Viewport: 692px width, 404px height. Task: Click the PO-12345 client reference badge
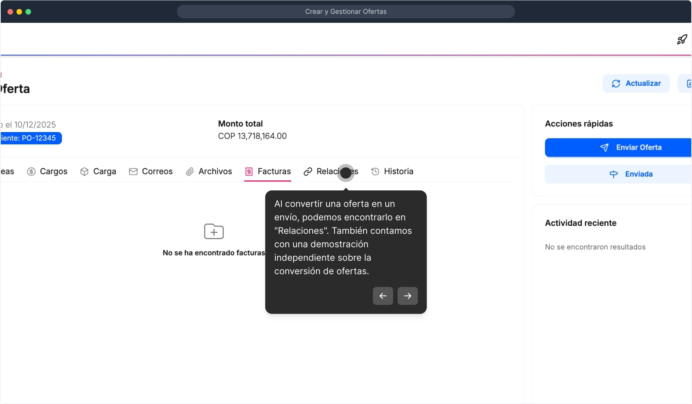tap(31, 138)
